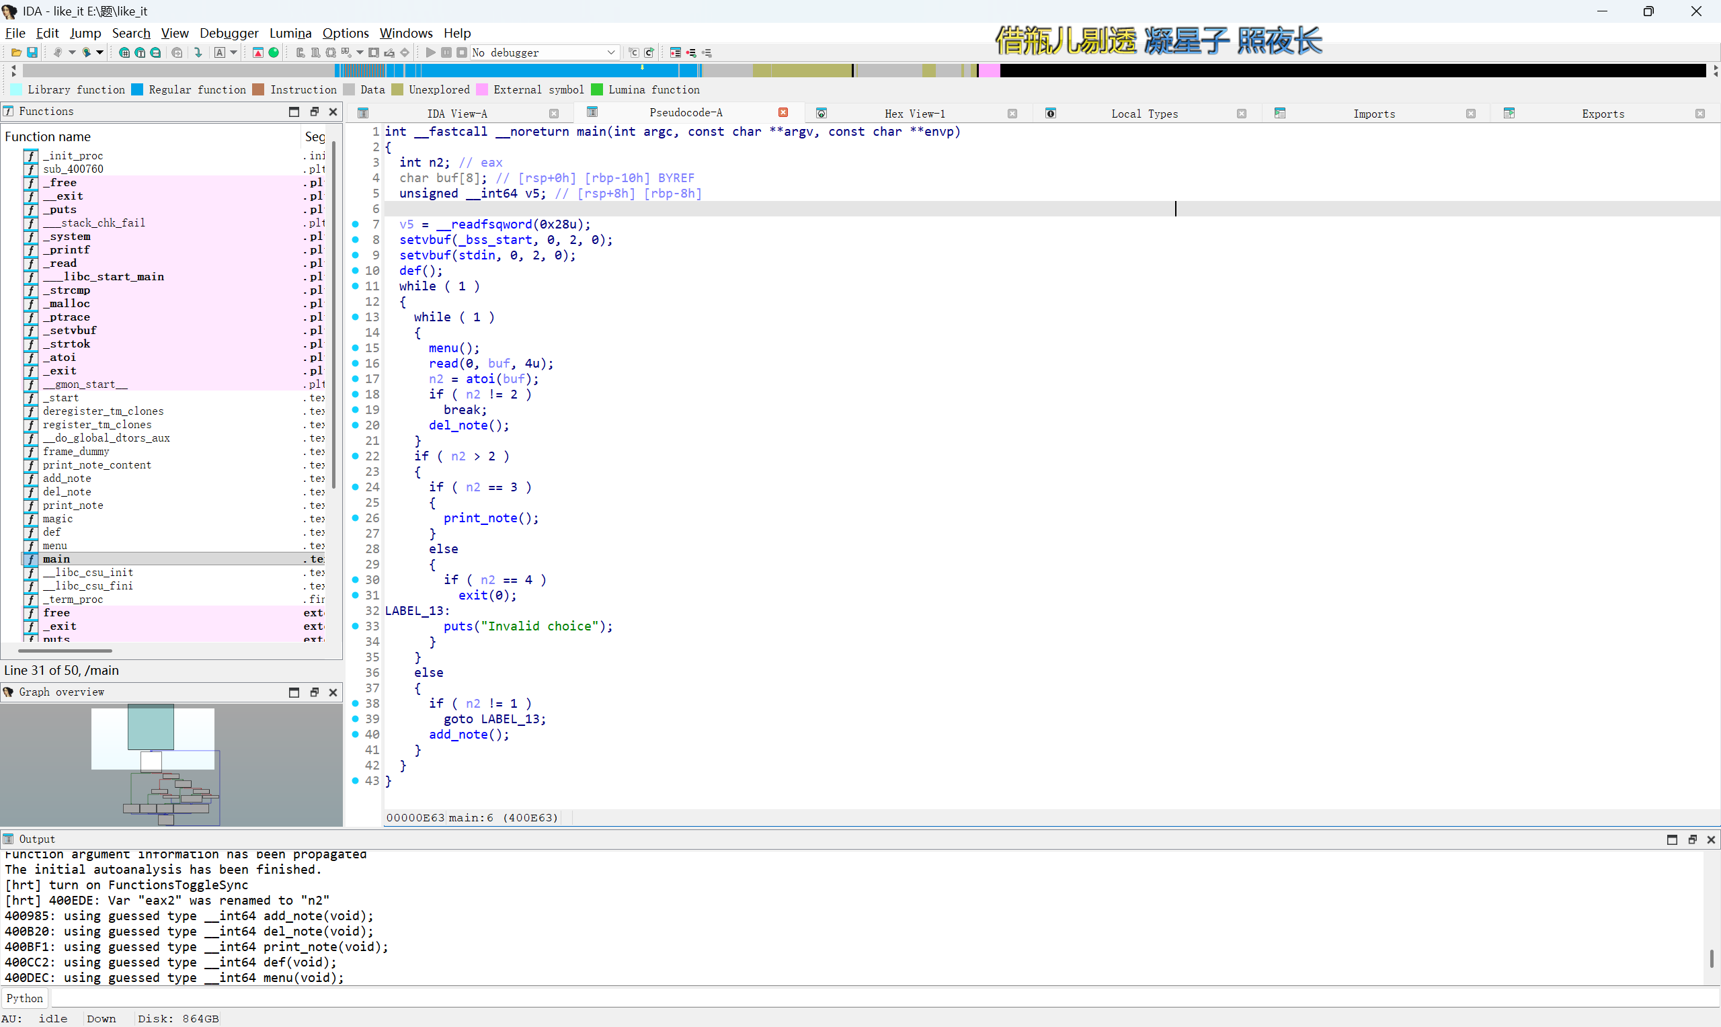Image resolution: width=1721 pixels, height=1027 pixels.
Task: Switch to the Hex View-1 tab
Action: tap(914, 114)
